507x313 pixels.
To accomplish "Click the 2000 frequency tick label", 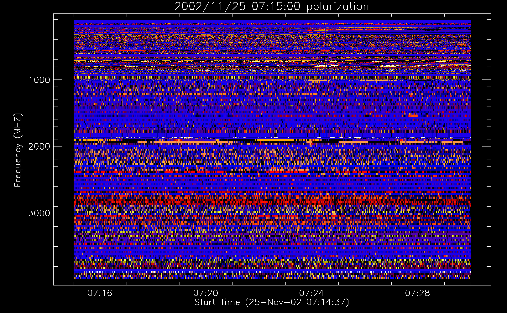I will tap(39, 146).
